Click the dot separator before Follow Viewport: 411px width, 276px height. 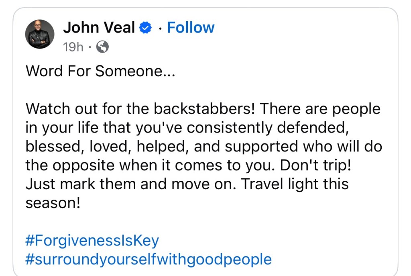point(160,28)
